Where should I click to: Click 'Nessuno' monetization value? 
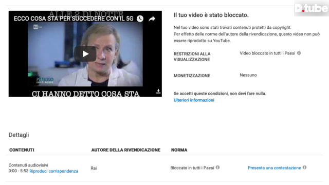[x=248, y=75]
